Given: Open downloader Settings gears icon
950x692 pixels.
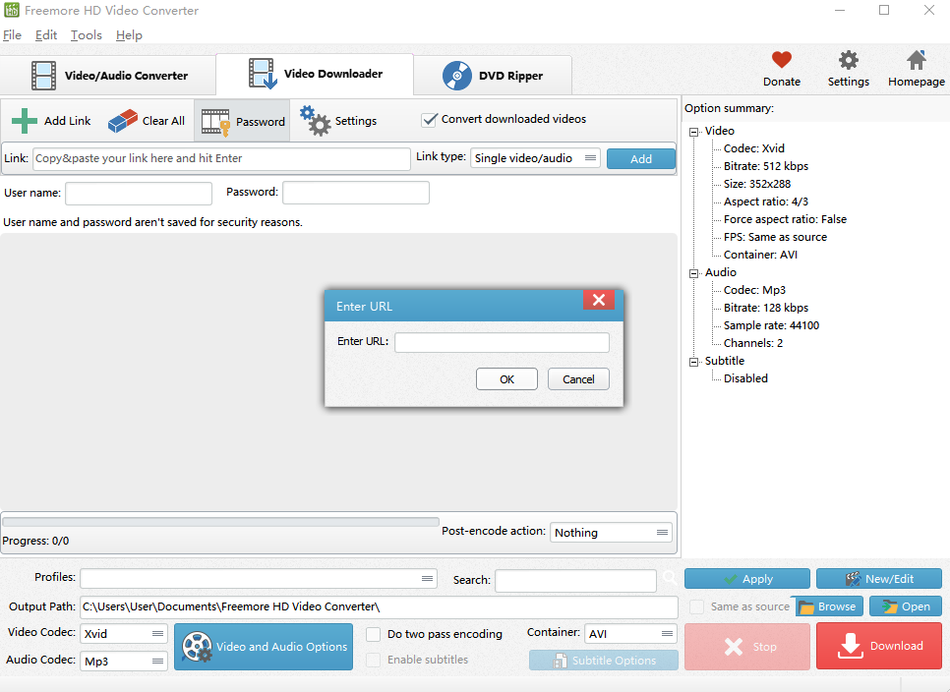Looking at the screenshot, I should [x=315, y=121].
